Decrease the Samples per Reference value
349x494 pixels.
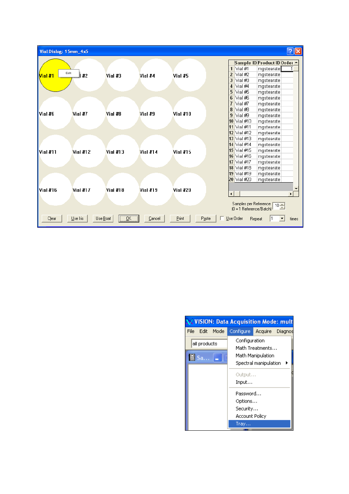[x=282, y=207]
